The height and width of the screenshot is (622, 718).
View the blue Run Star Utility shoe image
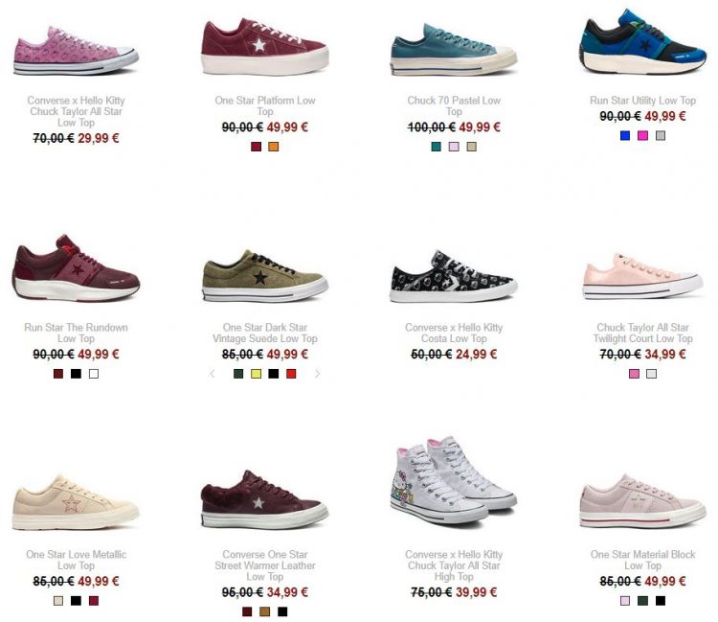click(643, 42)
